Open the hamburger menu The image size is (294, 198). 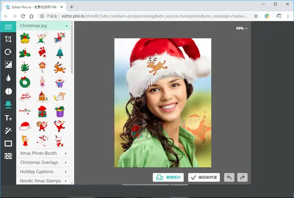pos(8,27)
